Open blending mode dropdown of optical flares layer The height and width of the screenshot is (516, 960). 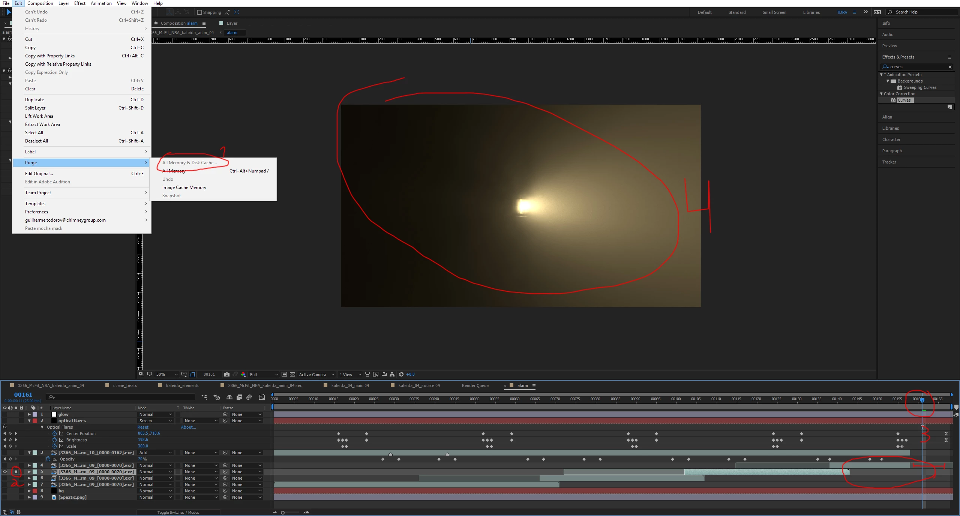click(155, 421)
